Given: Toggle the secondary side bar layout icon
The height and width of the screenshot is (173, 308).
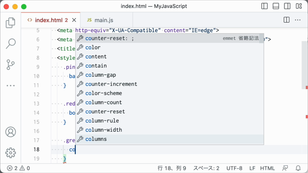Looking at the screenshot, I should tap(287, 6).
